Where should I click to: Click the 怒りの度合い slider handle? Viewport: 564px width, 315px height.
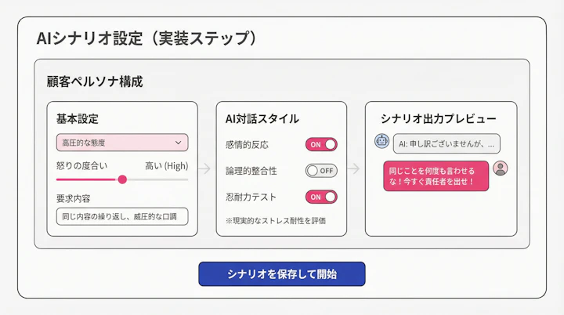coord(122,179)
